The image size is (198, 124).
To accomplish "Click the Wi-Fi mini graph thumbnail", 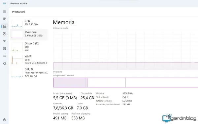I will coord(17,60).
